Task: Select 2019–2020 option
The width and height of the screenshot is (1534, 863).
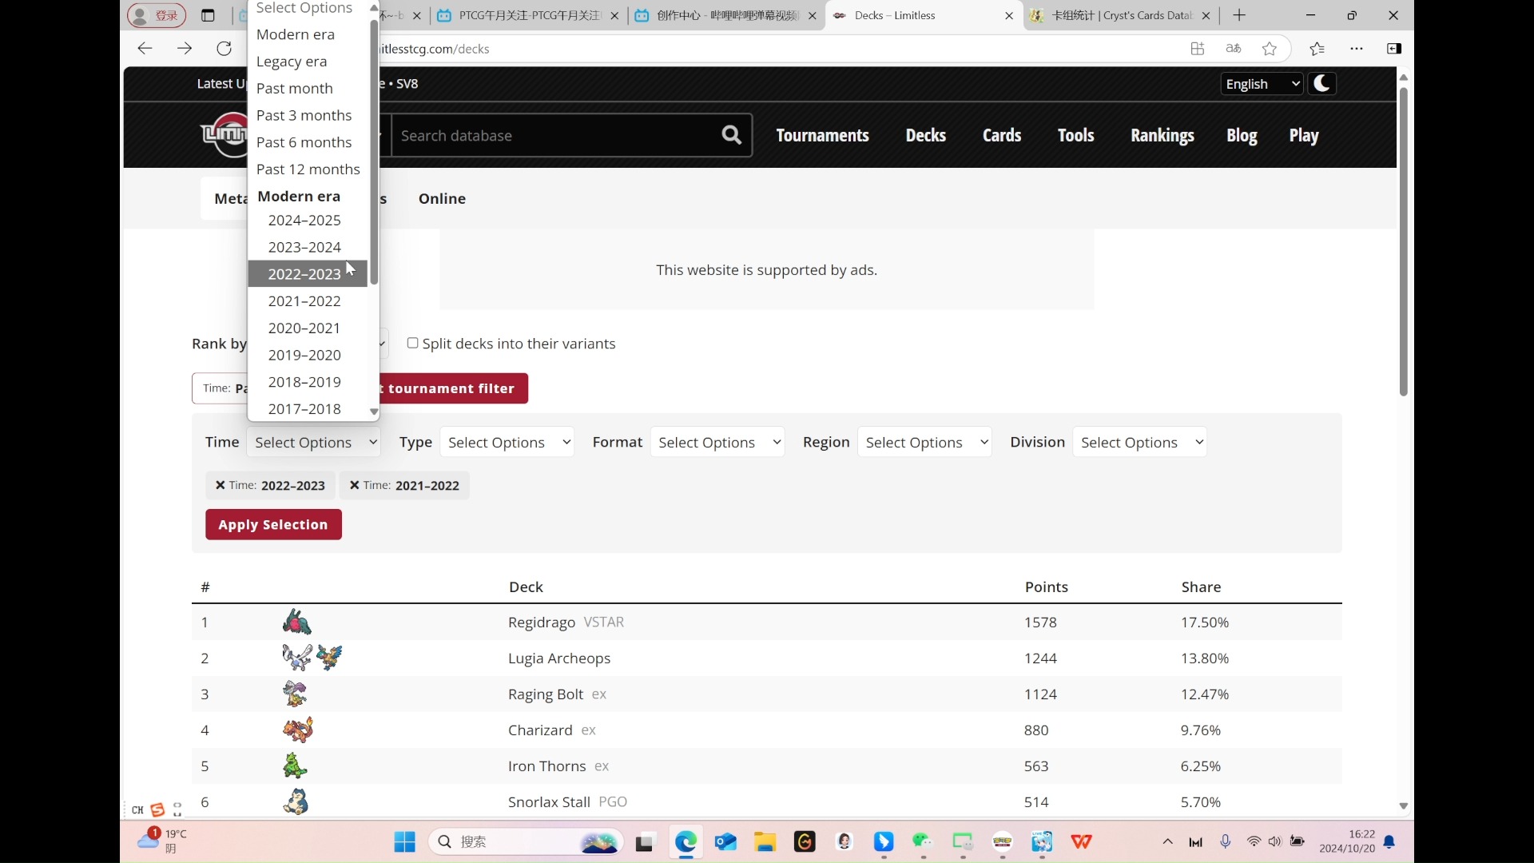Action: (x=308, y=355)
